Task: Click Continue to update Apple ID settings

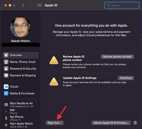Action: click(x=126, y=78)
